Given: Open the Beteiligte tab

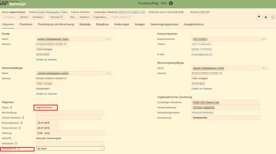Looking at the screenshot, I should (x=85, y=24).
